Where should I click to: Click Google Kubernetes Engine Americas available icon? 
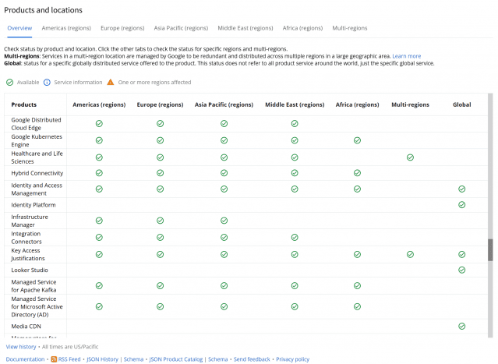(x=99, y=140)
